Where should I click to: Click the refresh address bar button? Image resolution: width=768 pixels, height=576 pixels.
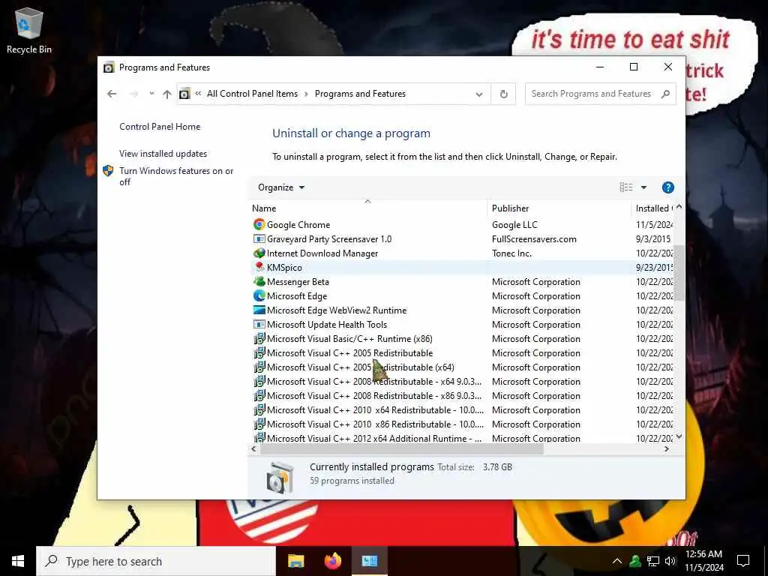point(503,94)
